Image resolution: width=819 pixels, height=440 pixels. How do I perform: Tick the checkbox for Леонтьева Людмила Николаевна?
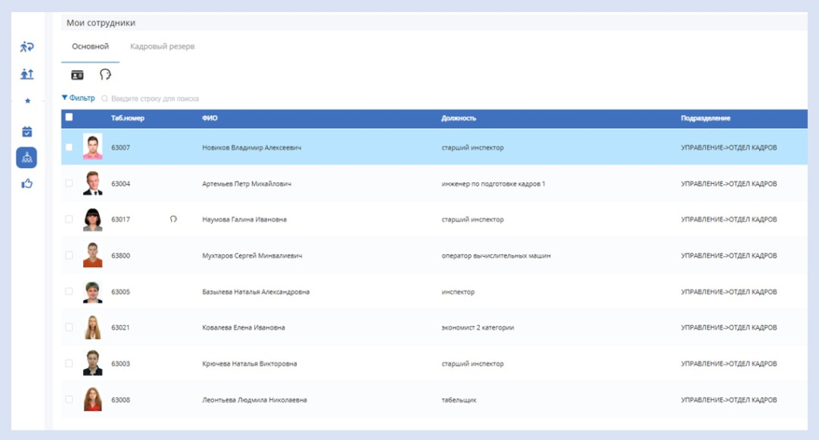coord(69,399)
